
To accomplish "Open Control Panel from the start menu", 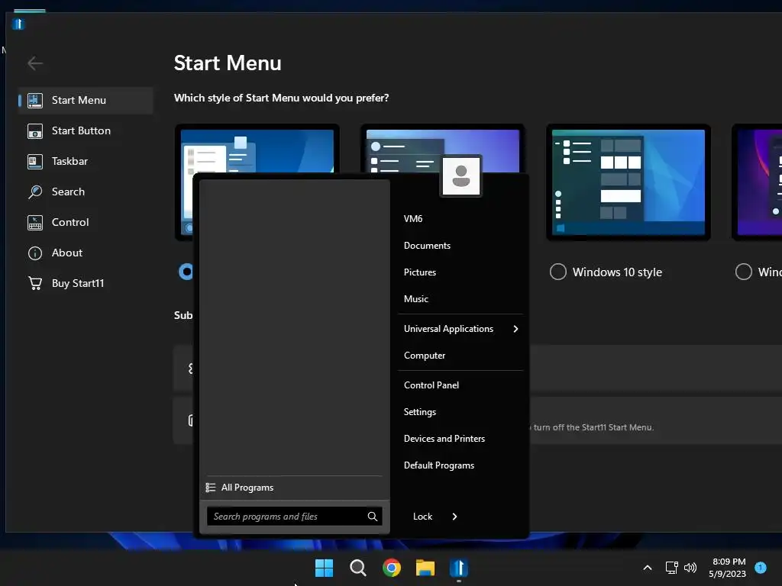I will (x=431, y=385).
